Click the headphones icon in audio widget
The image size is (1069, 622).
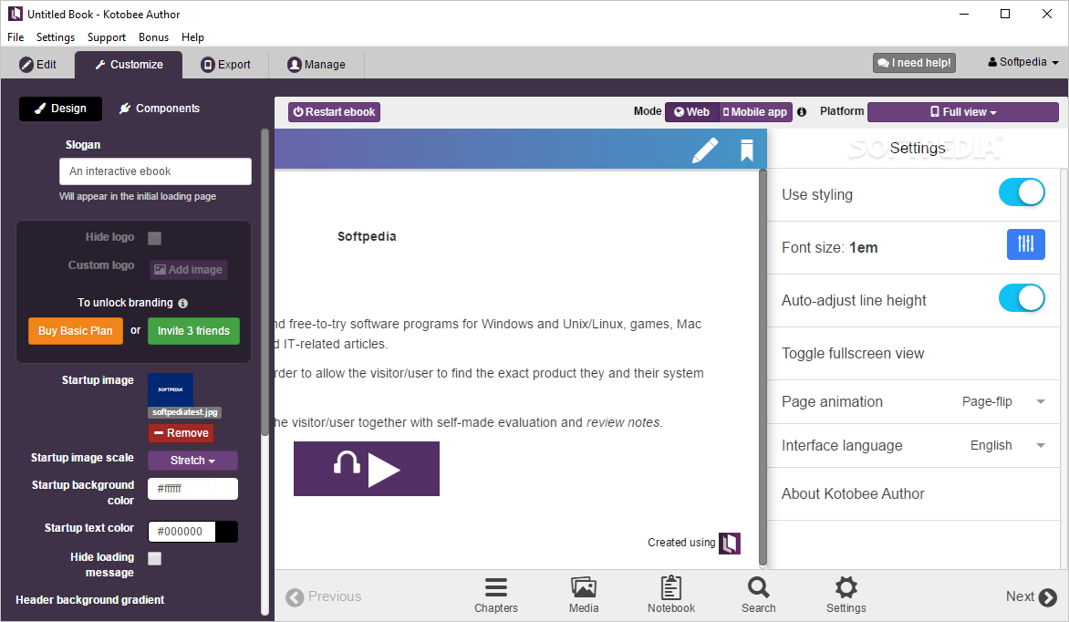coord(347,463)
